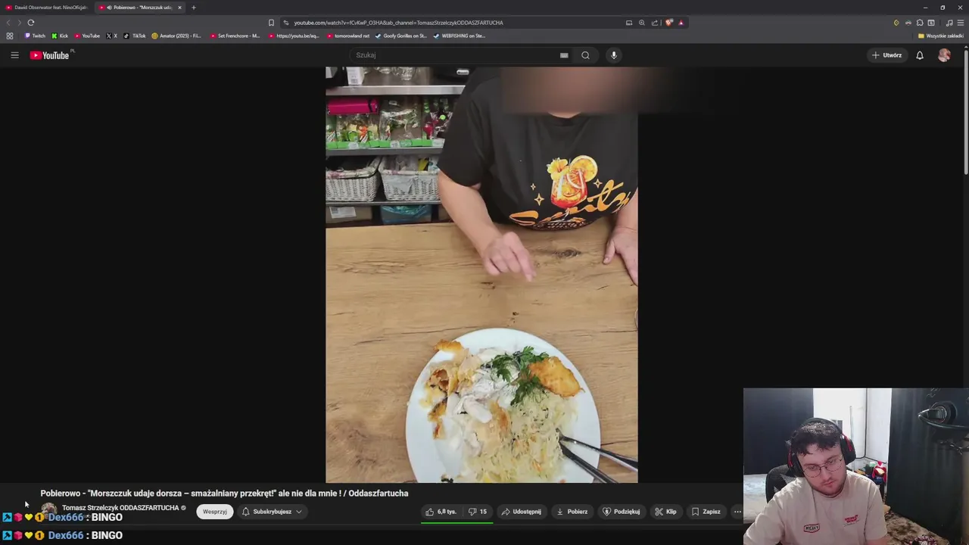Click the Udostępnij share button
The height and width of the screenshot is (545, 969).
pos(522,512)
